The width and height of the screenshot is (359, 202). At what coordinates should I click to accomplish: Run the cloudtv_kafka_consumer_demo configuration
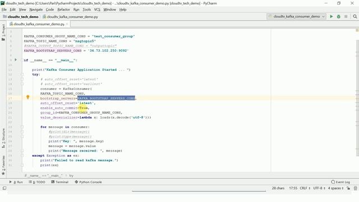coord(332,16)
